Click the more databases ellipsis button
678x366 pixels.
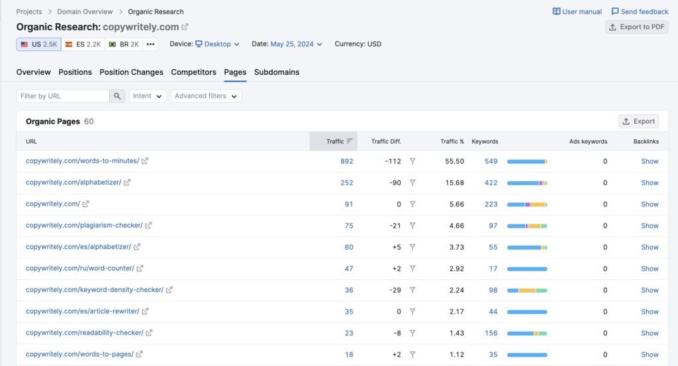[150, 44]
